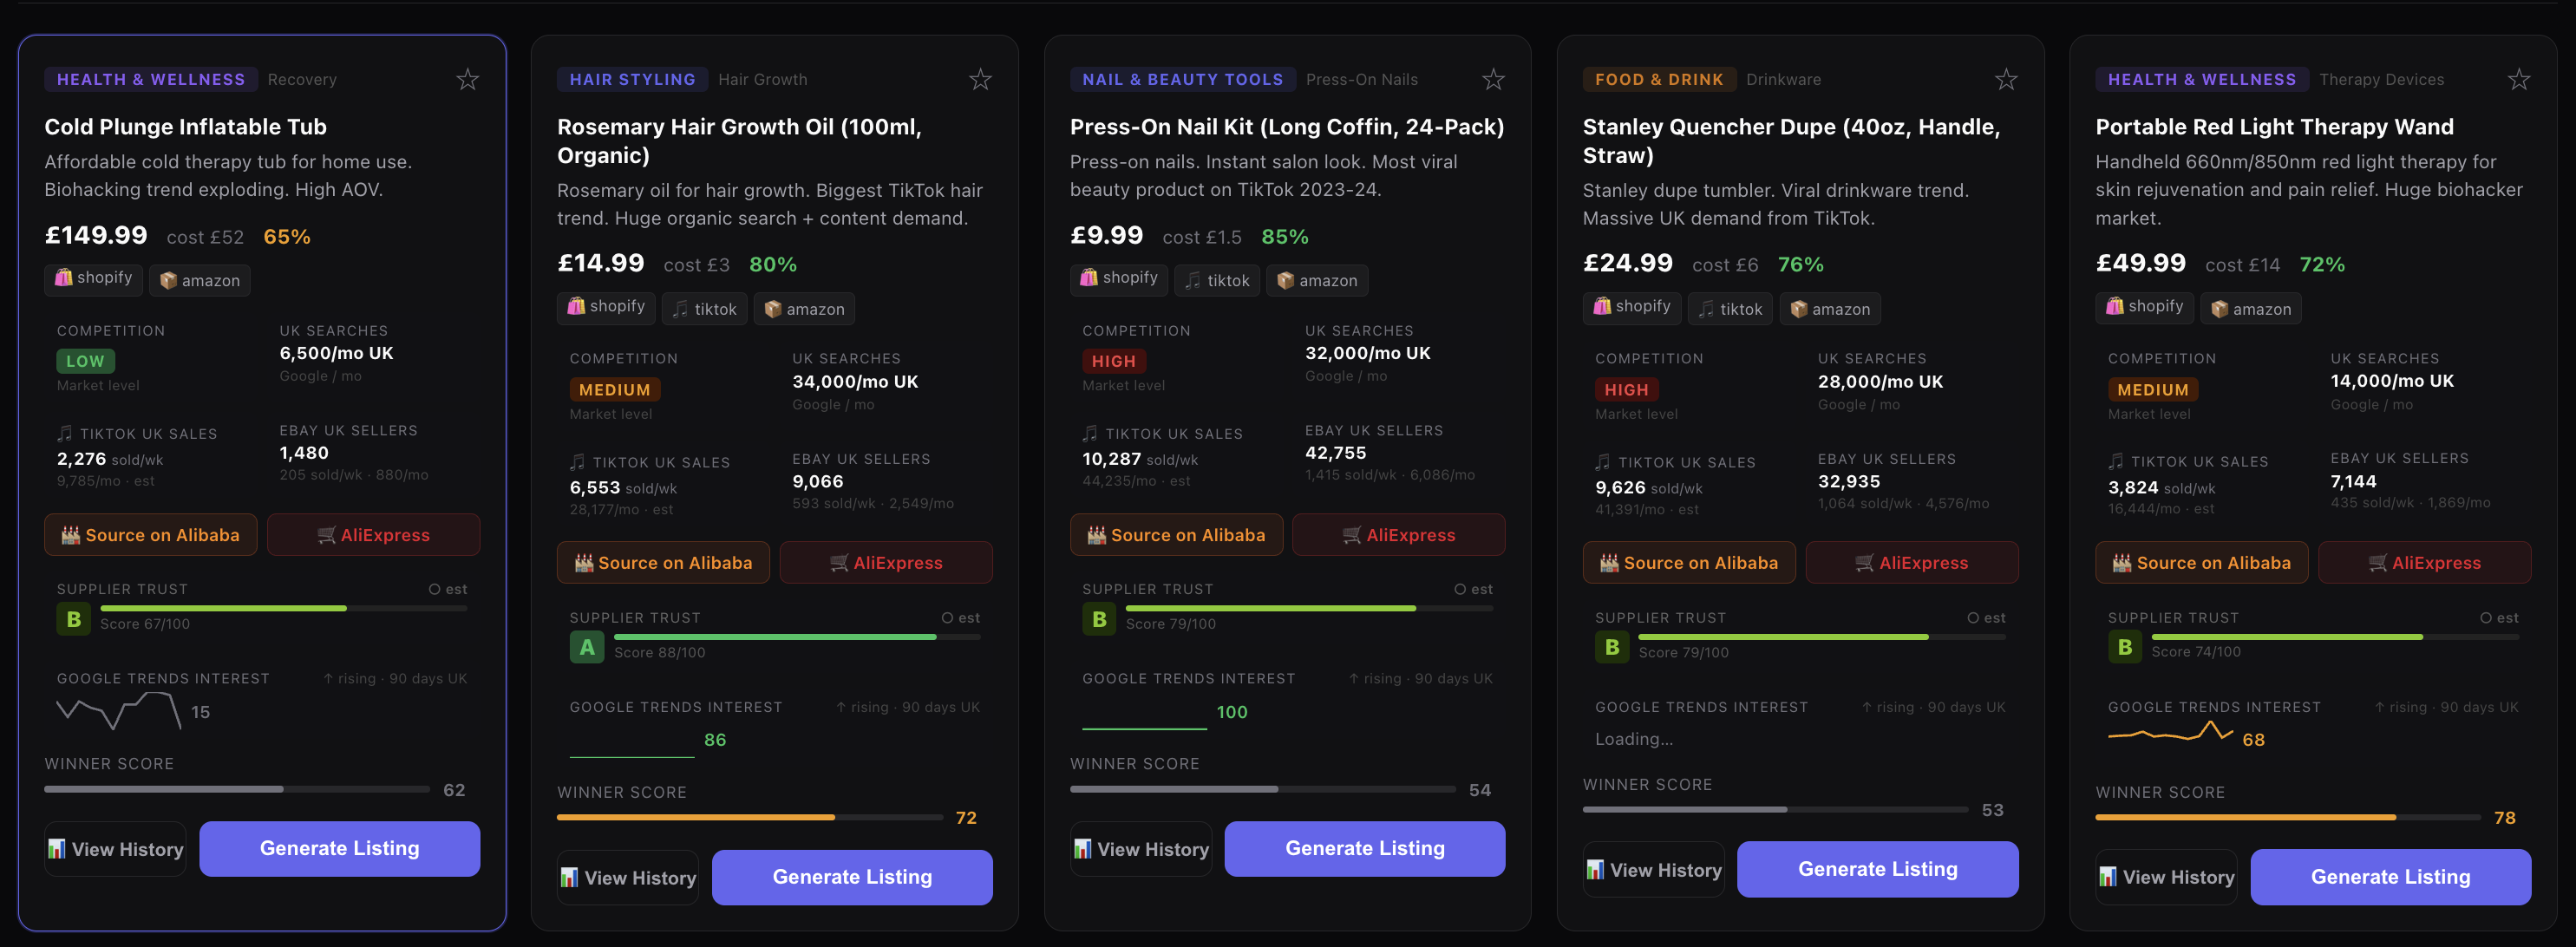The height and width of the screenshot is (947, 2576).
Task: Click amazon tag on Red Light Wand
Action: (2248, 309)
